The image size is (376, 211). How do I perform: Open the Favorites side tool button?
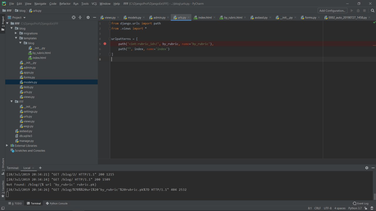point(3,189)
